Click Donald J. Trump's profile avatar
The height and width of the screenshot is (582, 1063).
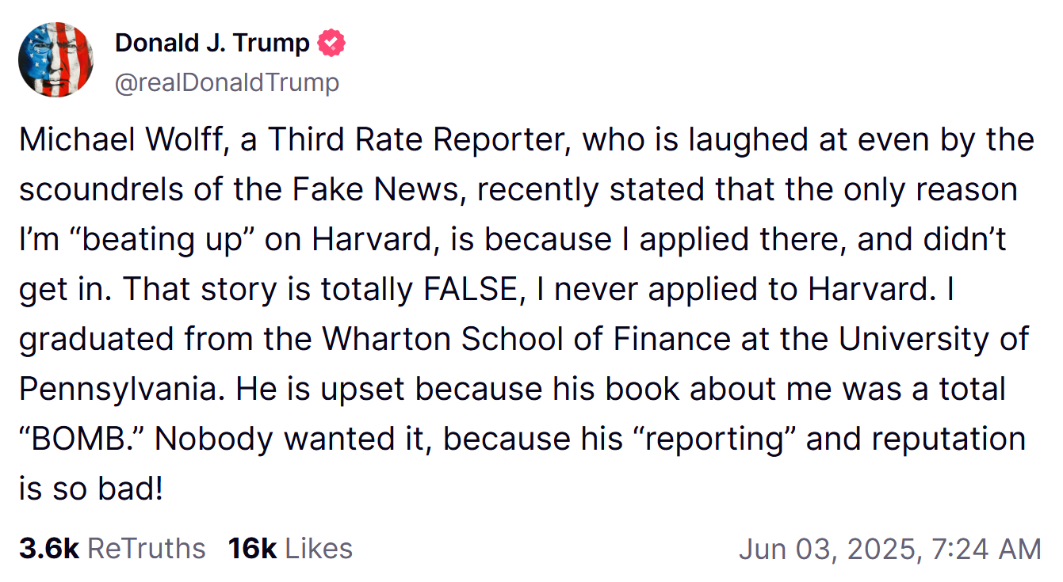pos(56,59)
